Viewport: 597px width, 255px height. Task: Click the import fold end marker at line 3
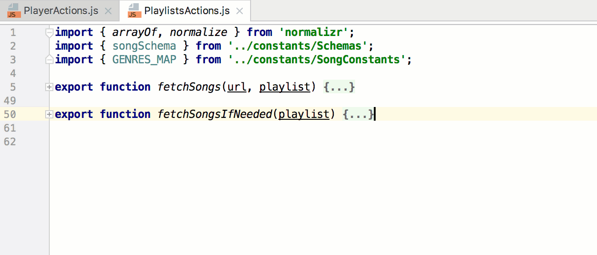pos(49,60)
